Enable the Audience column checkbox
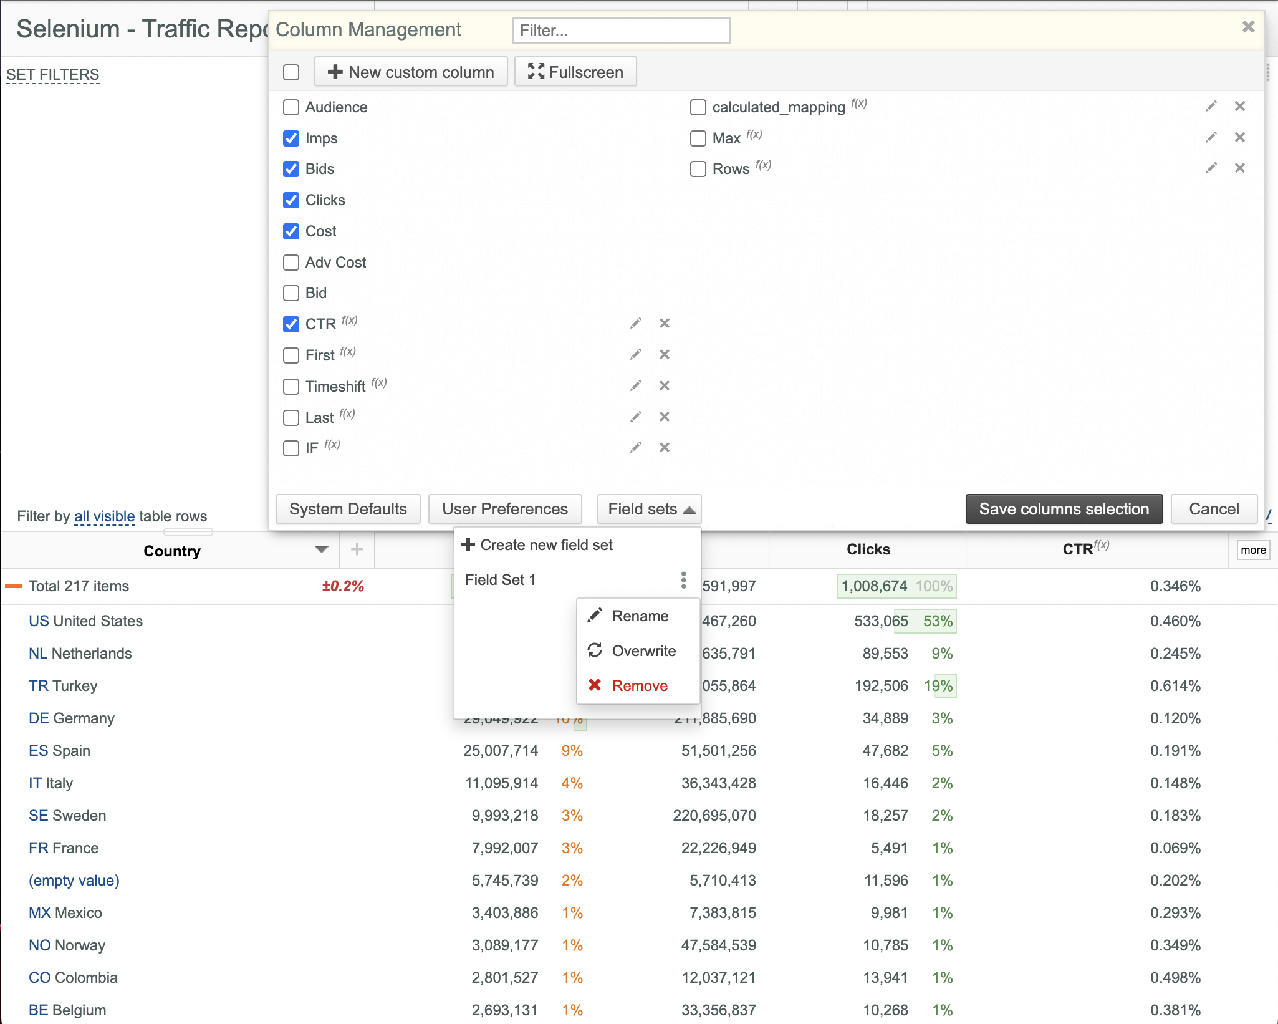Image resolution: width=1278 pixels, height=1024 pixels. click(x=291, y=107)
